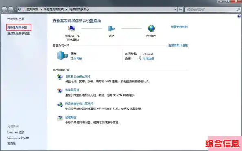Open 家庭组 link in sidebar

point(11,144)
